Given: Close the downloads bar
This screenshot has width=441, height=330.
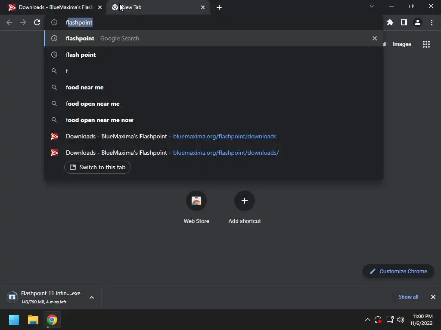Looking at the screenshot, I should (433, 297).
